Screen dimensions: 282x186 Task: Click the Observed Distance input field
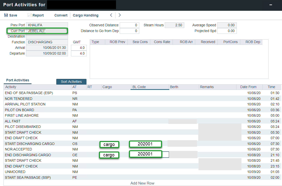click(129, 25)
